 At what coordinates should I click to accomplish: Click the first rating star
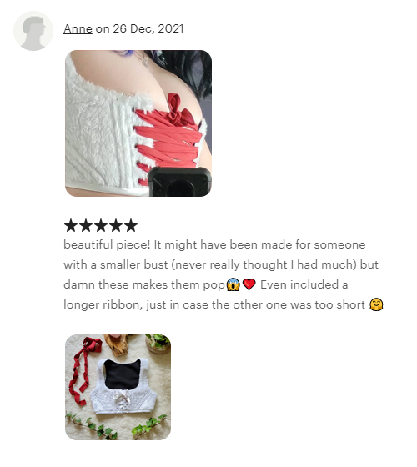pos(71,225)
